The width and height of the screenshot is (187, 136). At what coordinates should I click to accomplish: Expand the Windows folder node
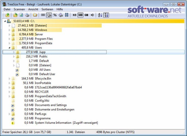tap(10, 30)
